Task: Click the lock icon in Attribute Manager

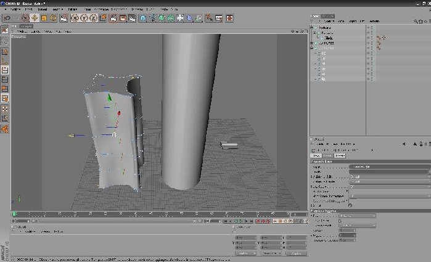Action: 421,144
